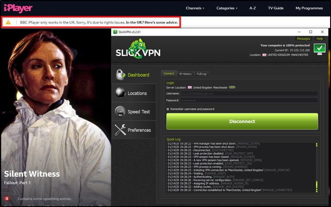Click the iPlayer logo
The width and height of the screenshot is (331, 207).
(18, 8)
